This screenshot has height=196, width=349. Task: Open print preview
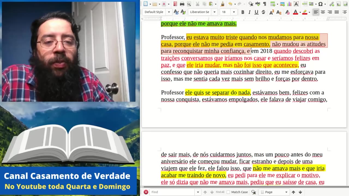click(x=189, y=4)
